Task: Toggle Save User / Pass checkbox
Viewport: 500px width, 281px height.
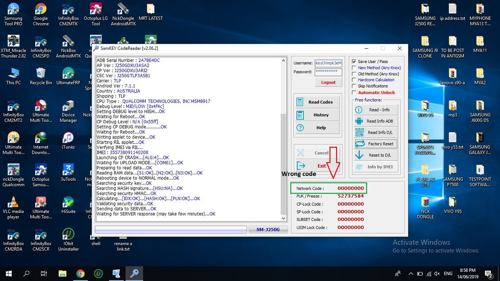Action: pyautogui.click(x=354, y=62)
